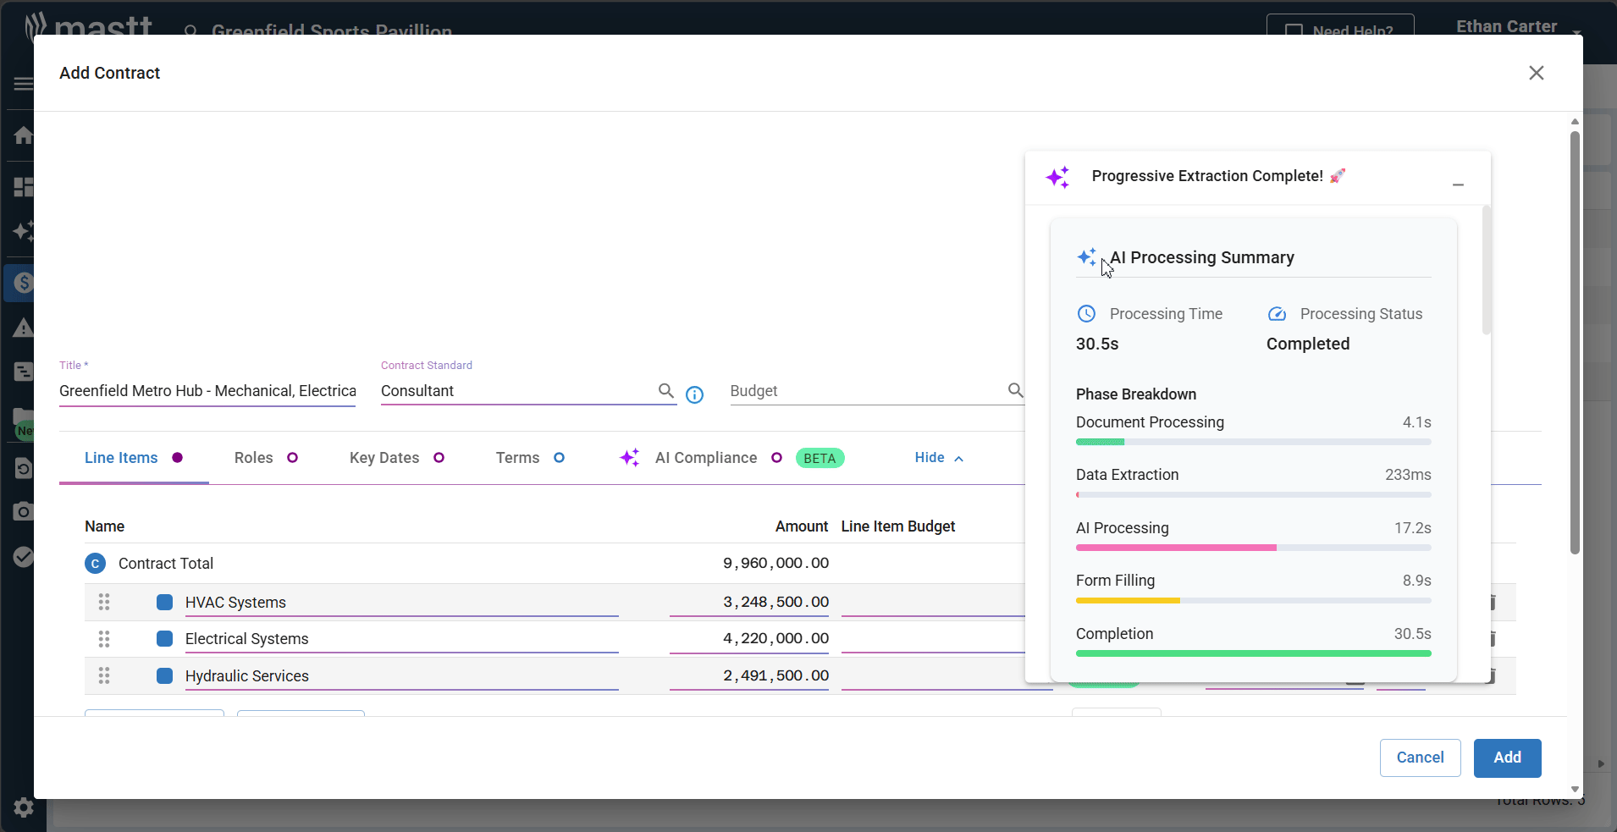Toggle the blue checkbox for Hydraulic Services
The image size is (1617, 832).
point(165,675)
